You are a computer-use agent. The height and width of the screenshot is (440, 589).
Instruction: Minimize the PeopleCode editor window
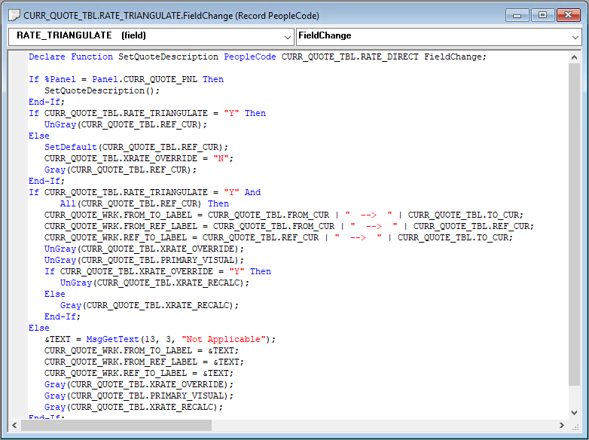[x=517, y=15]
